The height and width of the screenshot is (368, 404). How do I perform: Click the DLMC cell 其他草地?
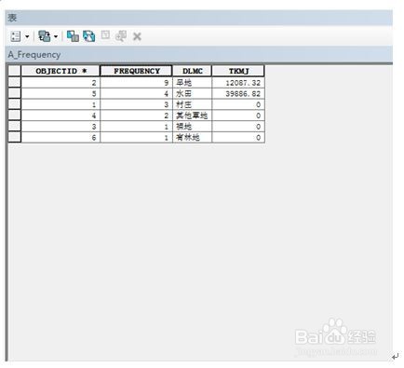point(192,116)
